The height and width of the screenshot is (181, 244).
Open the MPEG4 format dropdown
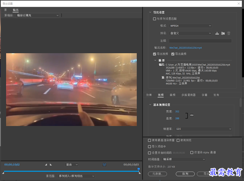(x=190, y=26)
